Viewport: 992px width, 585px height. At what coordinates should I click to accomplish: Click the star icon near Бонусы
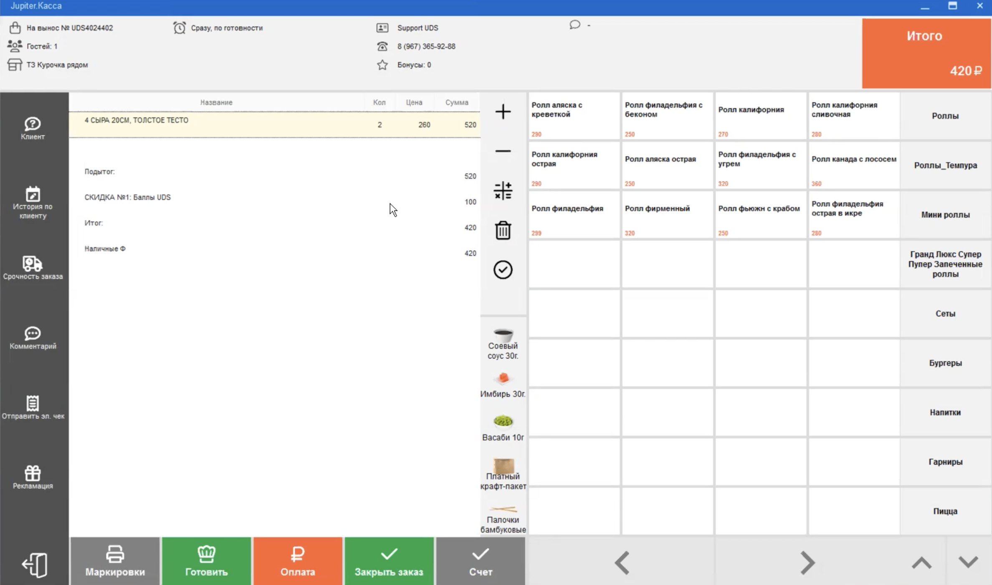click(x=382, y=65)
